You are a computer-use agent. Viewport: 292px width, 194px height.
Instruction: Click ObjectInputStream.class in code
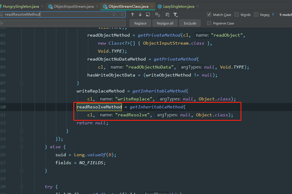pyautogui.click(x=174, y=43)
